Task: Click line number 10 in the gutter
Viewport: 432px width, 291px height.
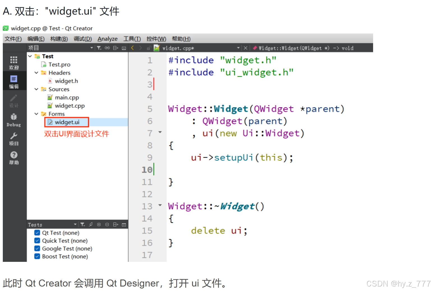Action: point(147,170)
